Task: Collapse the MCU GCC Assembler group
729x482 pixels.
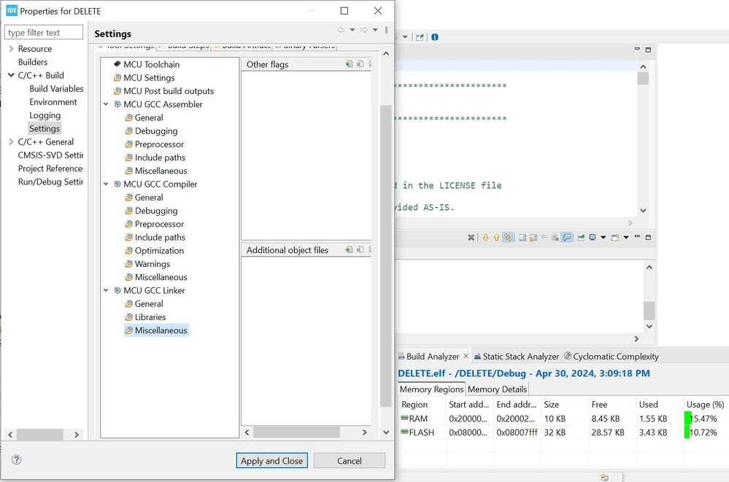Action: tap(106, 104)
